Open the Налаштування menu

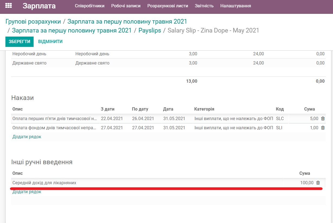click(x=235, y=5)
